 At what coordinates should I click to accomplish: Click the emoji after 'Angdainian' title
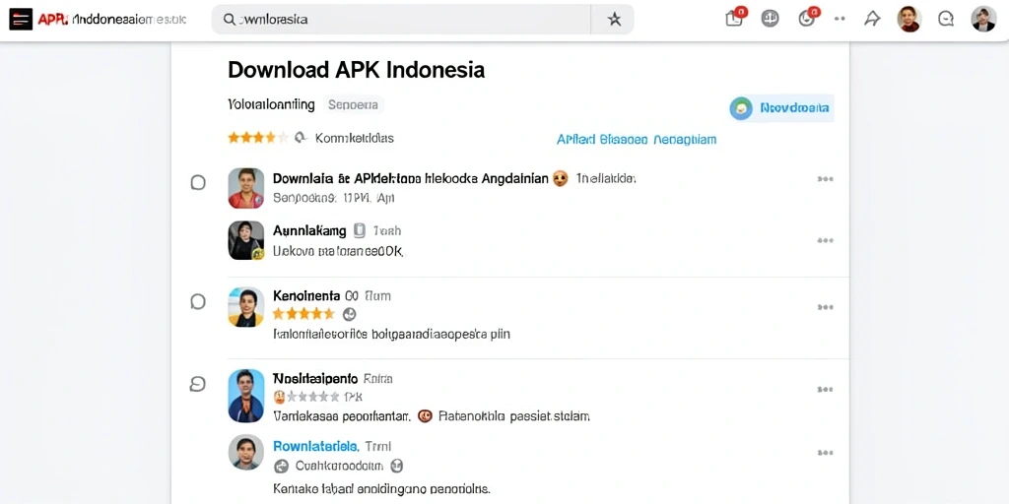[560, 179]
